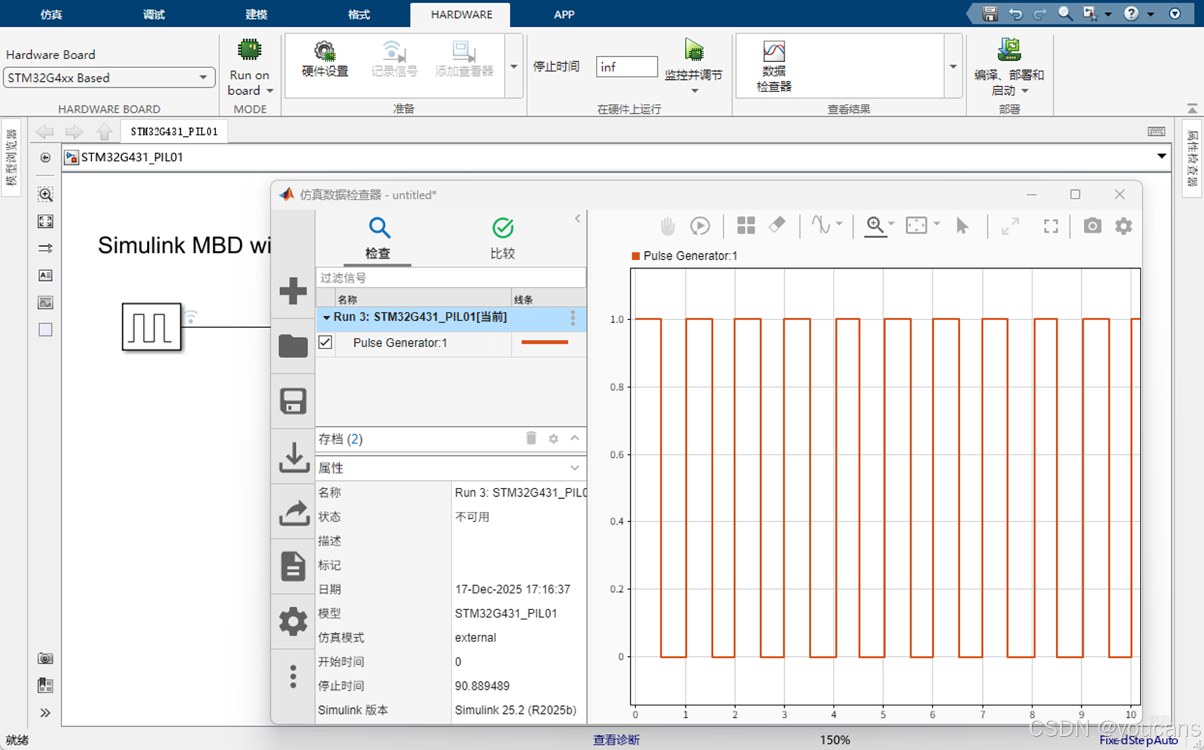Click the subplot layout grid icon

(x=746, y=226)
